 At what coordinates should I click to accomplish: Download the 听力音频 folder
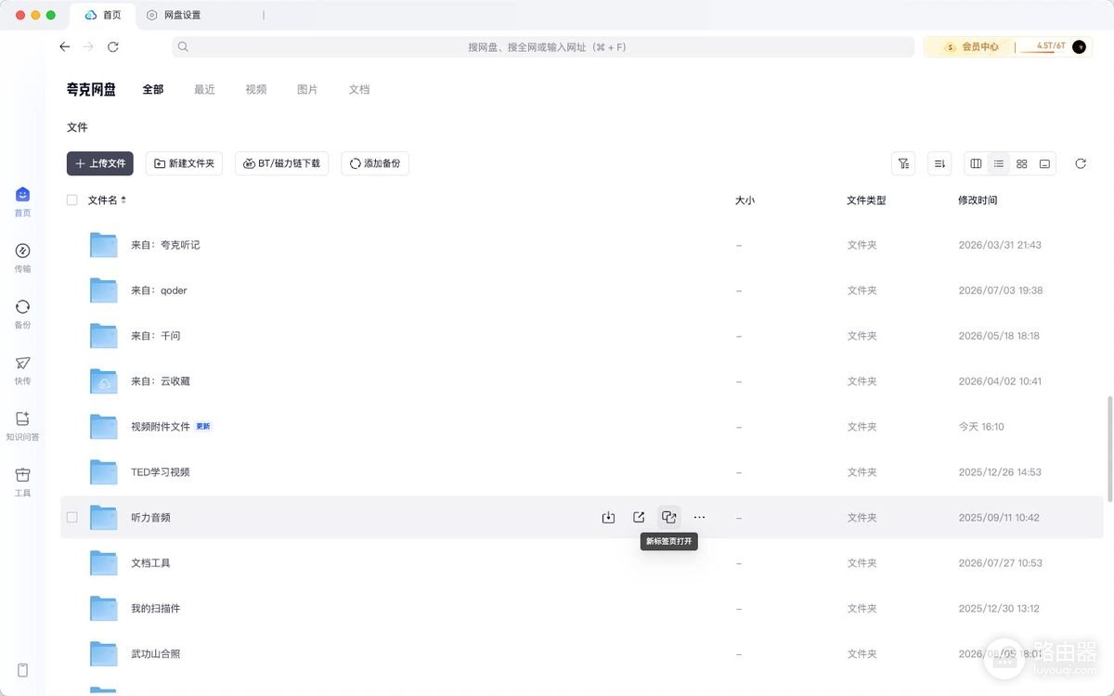[x=608, y=517]
